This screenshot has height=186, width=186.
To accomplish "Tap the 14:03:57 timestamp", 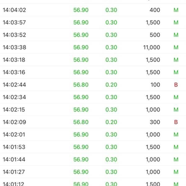I will tap(14, 22).
